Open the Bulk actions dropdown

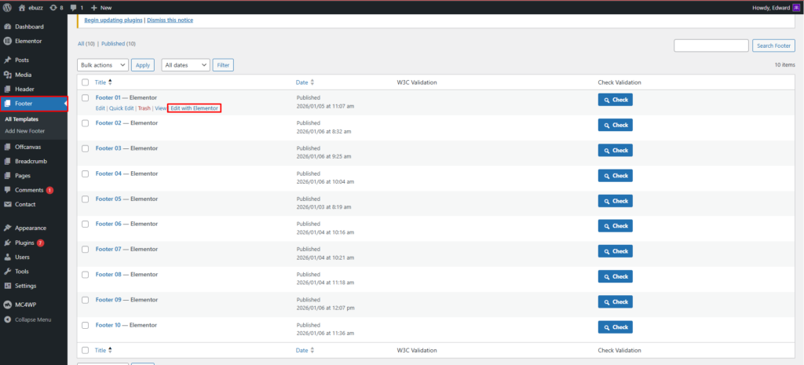(102, 65)
